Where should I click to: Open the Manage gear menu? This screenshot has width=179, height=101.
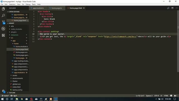[3, 91]
